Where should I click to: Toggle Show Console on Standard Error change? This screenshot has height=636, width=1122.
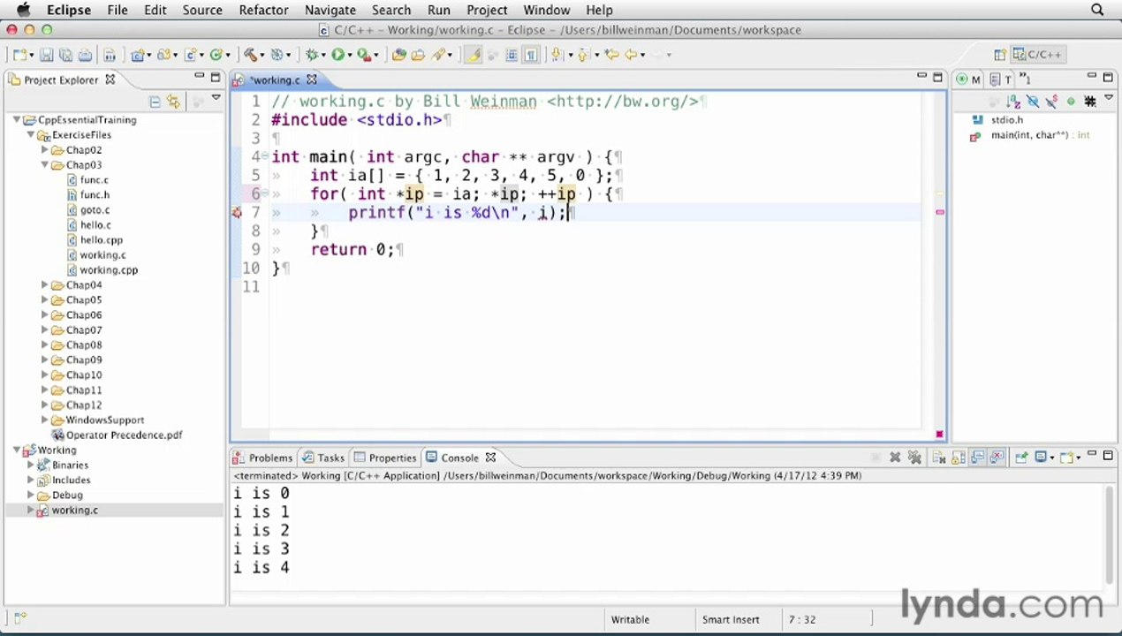[997, 458]
